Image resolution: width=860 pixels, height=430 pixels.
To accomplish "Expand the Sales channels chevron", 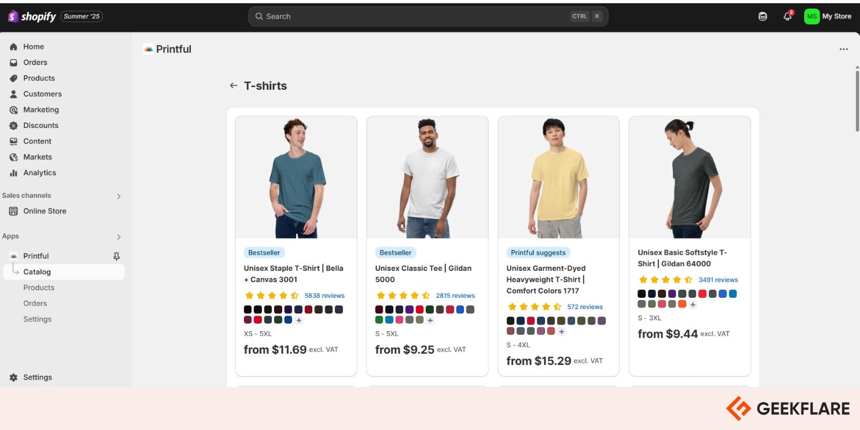I will coord(119,196).
